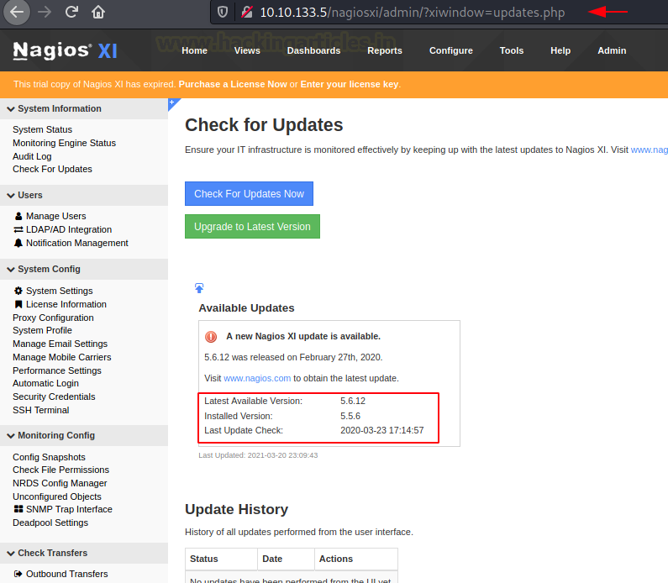The height and width of the screenshot is (583, 668).
Task: Reload the page with the refresh icon
Action: 71,12
